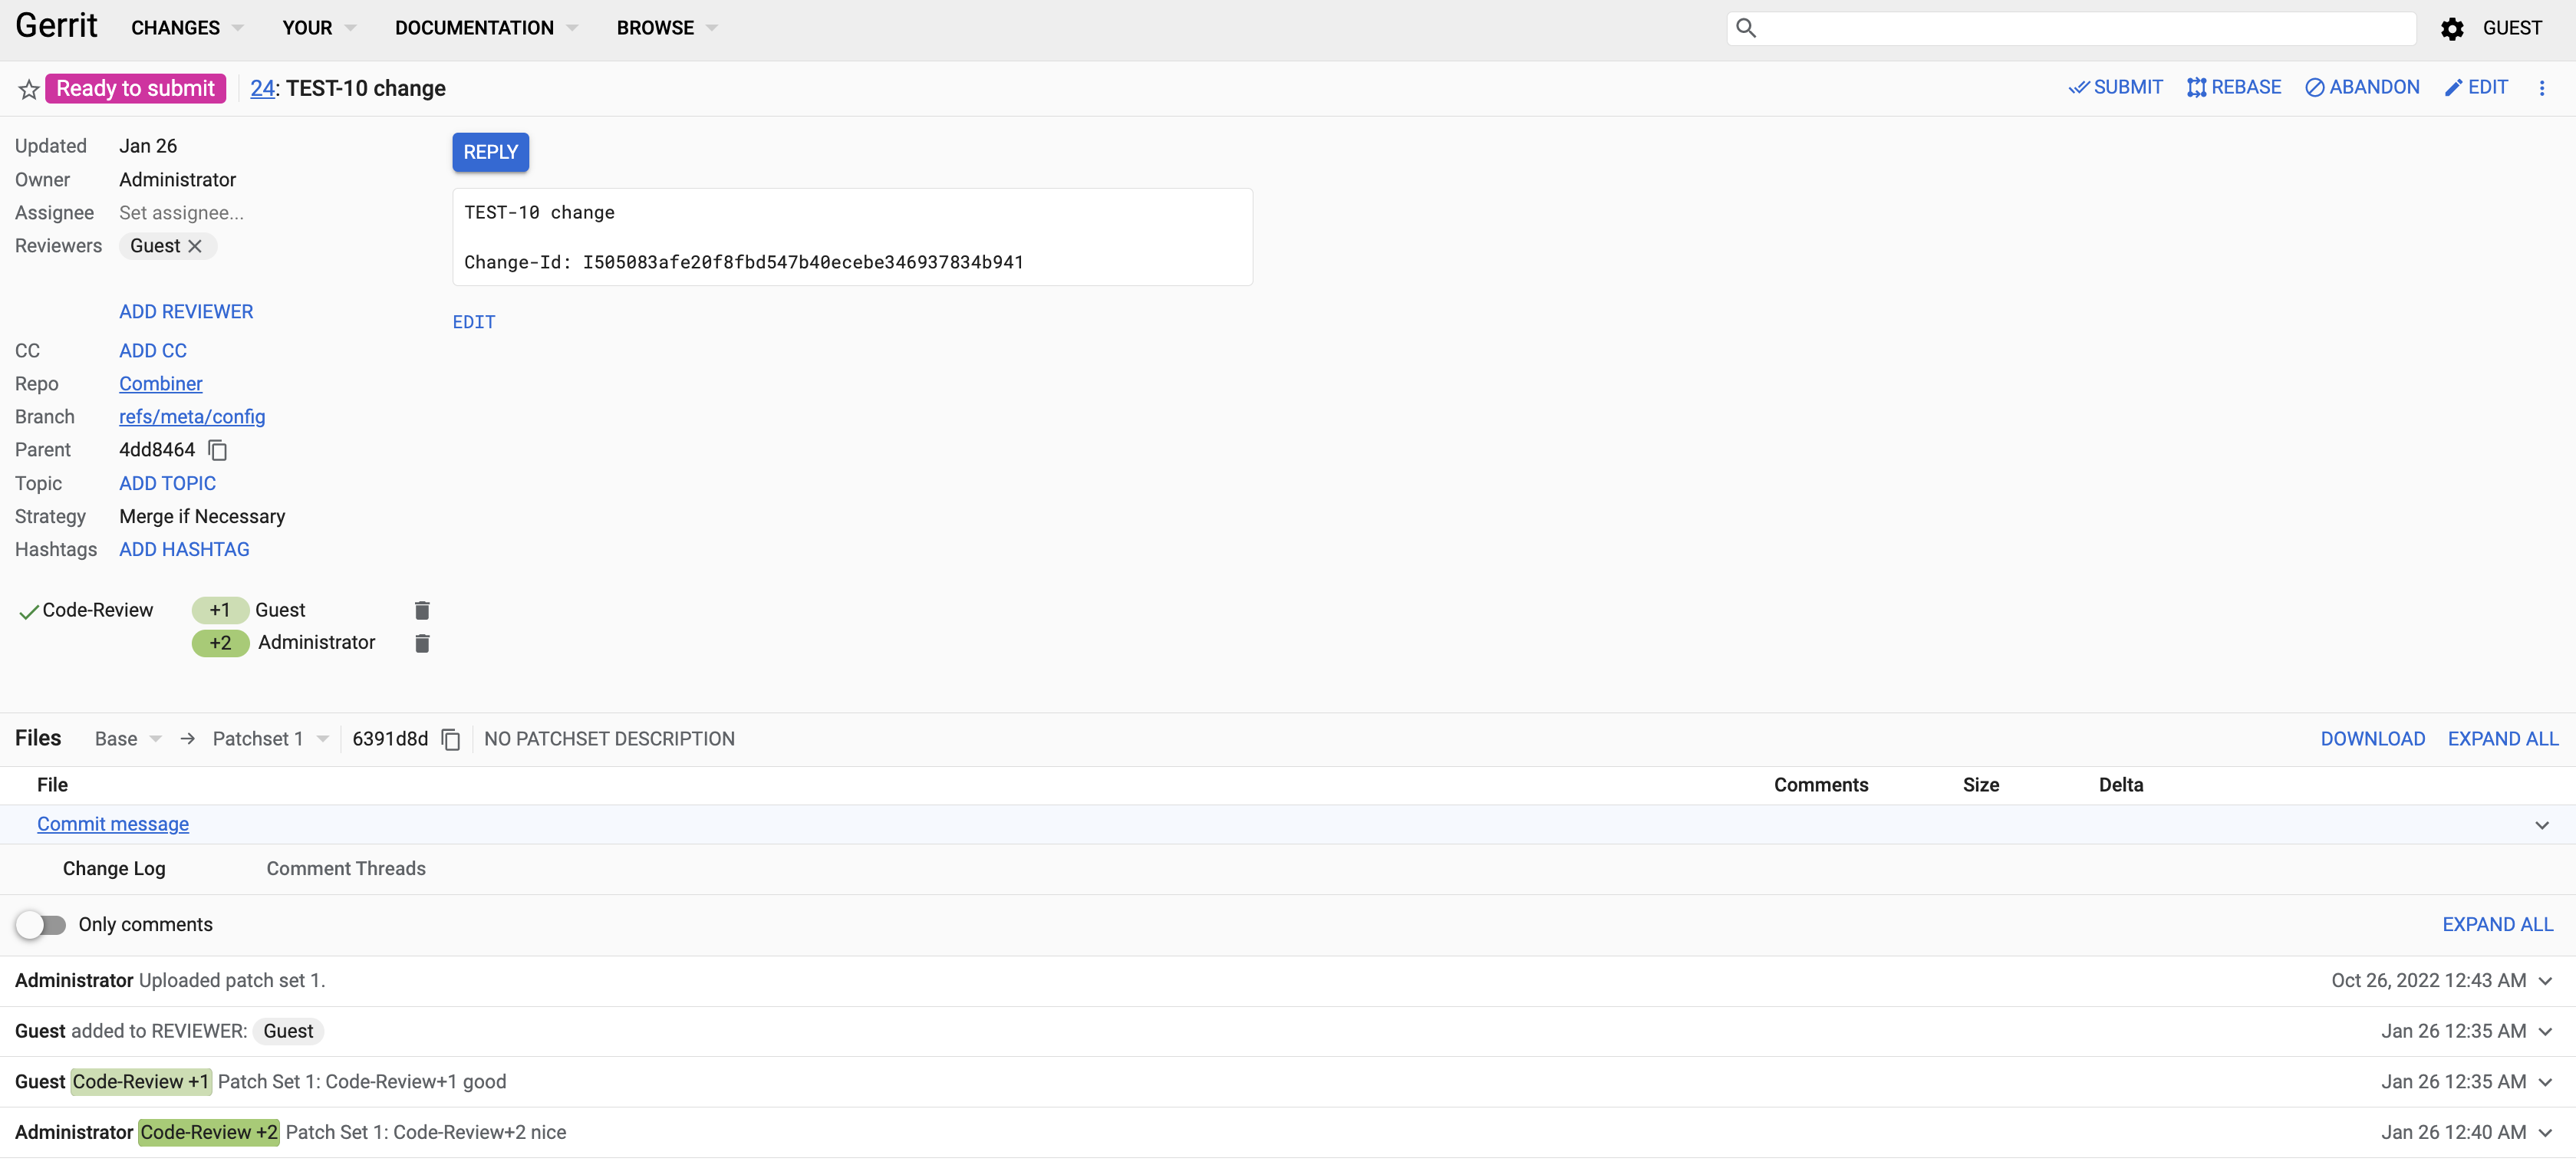The image size is (2576, 1165).
Task: Delete Guest's Code-Review +1 vote
Action: 421,610
